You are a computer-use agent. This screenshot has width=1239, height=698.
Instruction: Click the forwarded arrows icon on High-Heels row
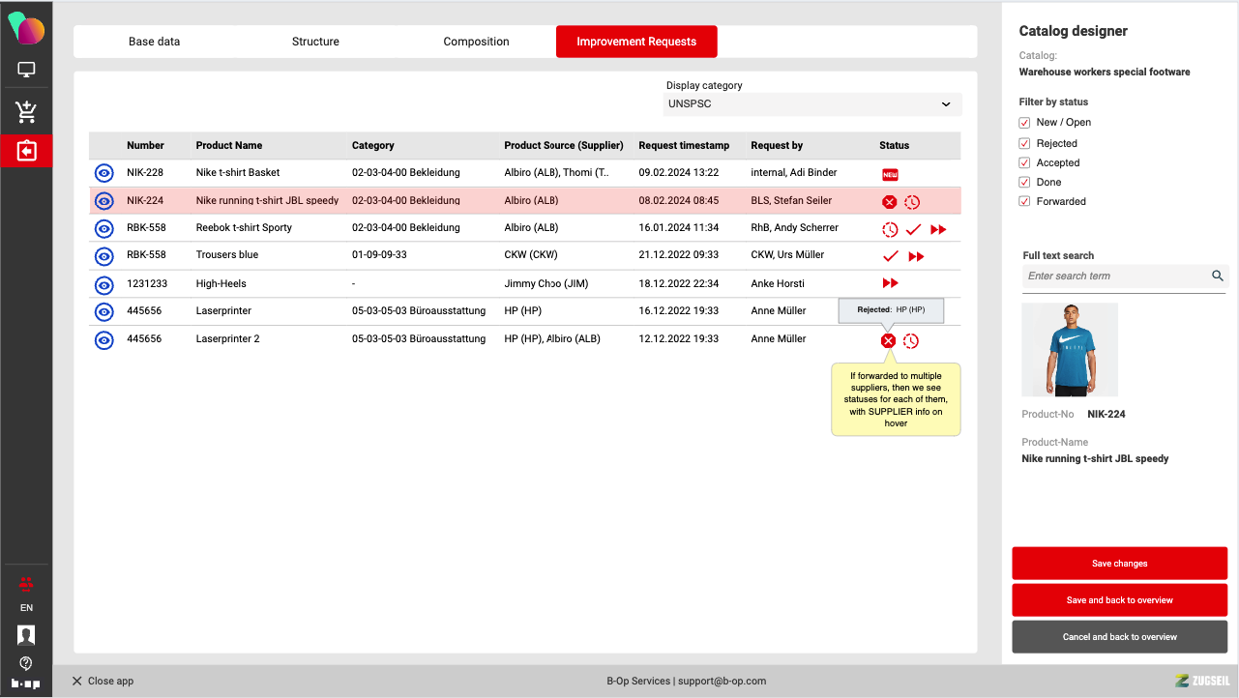click(x=890, y=283)
